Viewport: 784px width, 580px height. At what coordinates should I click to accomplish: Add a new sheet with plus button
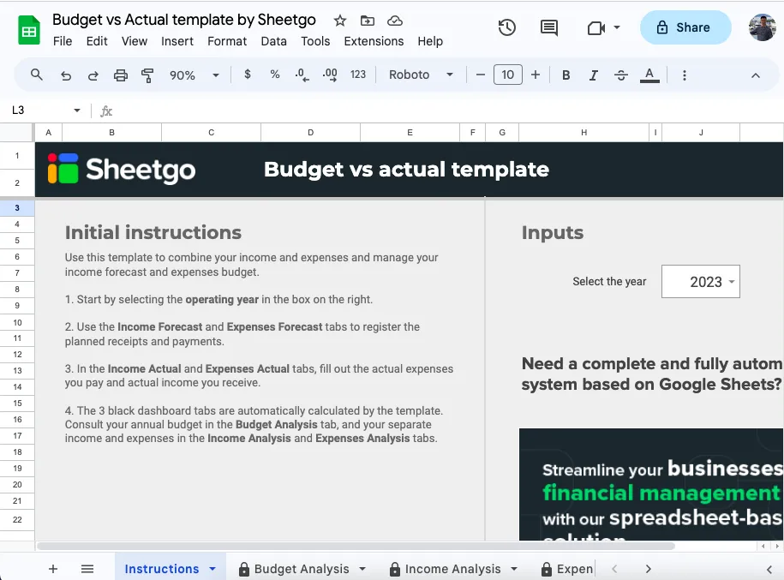[53, 569]
